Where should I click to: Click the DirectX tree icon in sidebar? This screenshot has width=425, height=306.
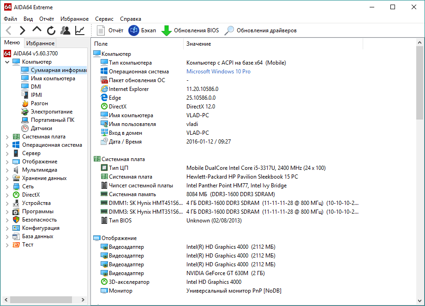coord(16,195)
